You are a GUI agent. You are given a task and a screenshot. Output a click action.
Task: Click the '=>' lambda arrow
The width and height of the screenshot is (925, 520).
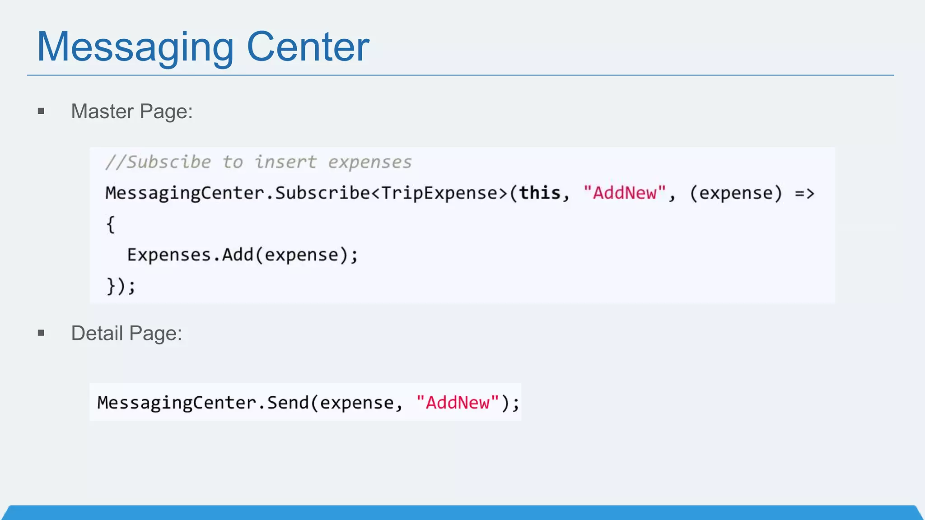point(804,194)
